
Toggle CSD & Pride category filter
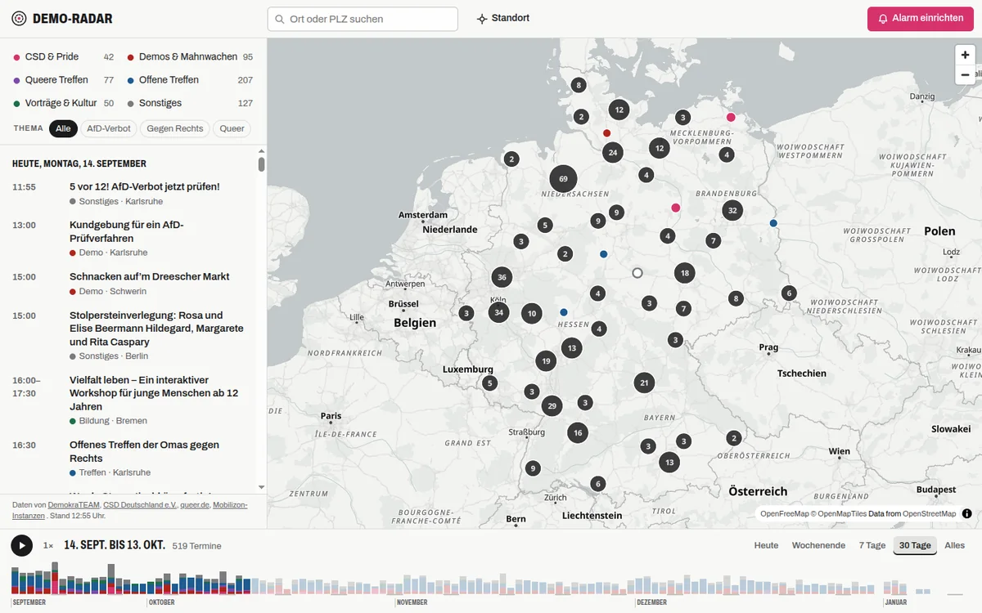63,57
